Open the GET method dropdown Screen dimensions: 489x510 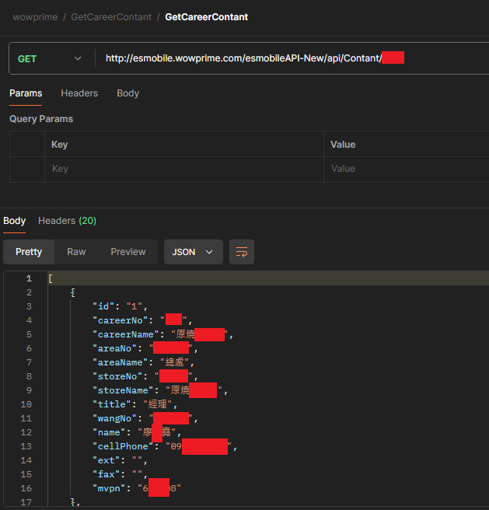[x=50, y=58]
